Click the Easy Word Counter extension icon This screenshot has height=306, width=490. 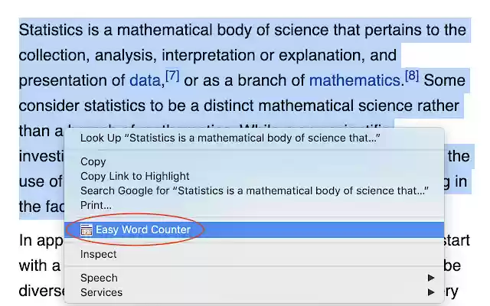point(87,229)
